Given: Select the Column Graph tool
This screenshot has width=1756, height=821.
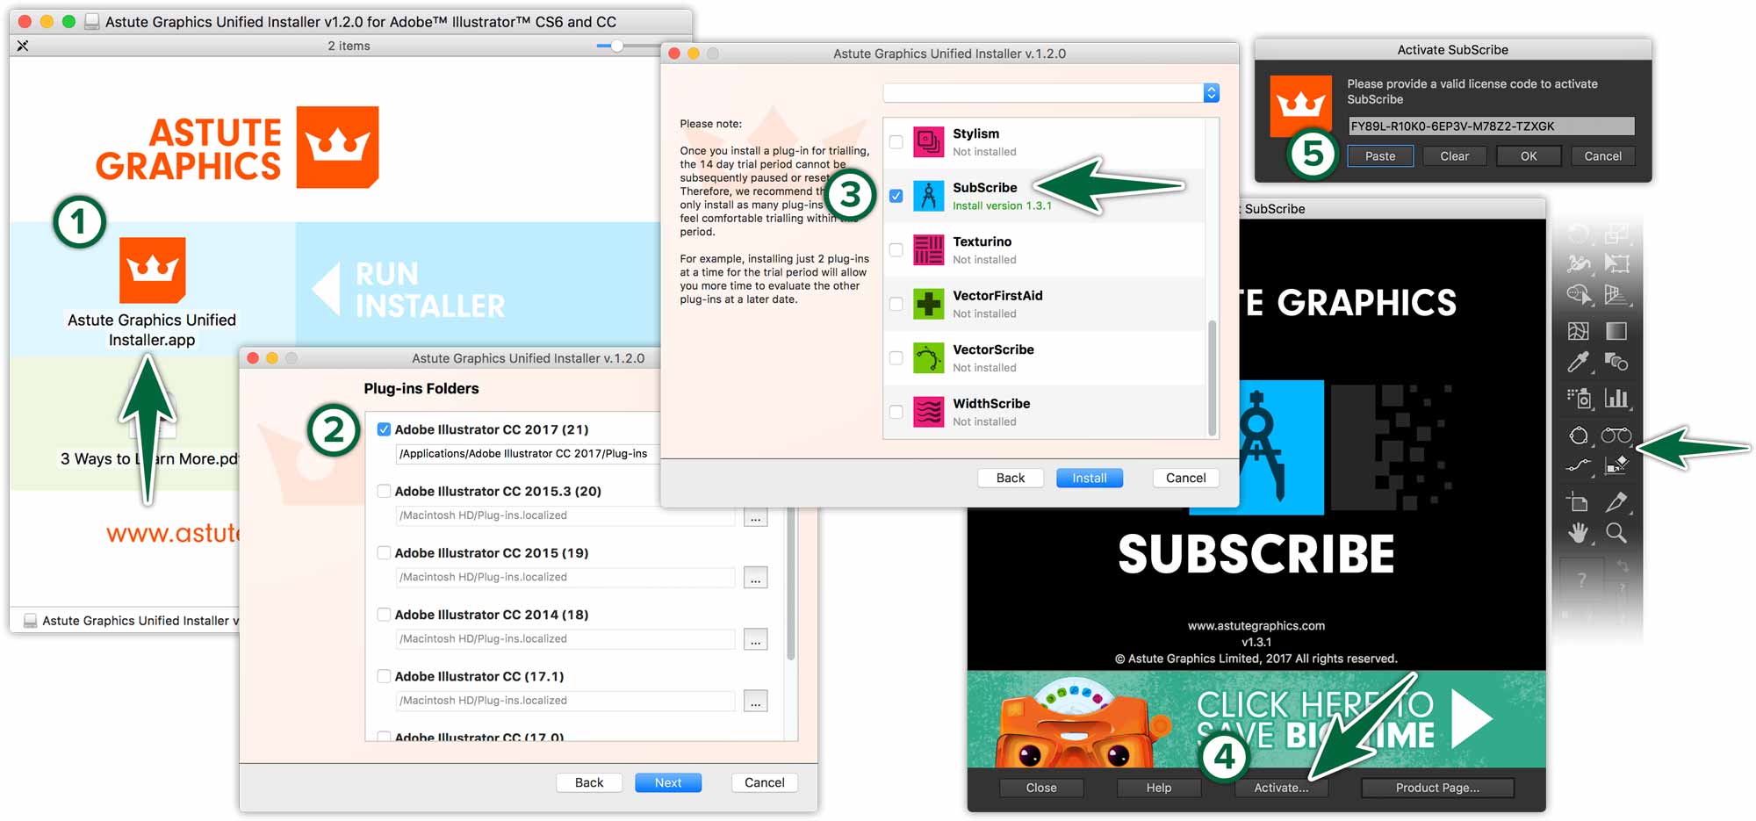Looking at the screenshot, I should tap(1616, 399).
